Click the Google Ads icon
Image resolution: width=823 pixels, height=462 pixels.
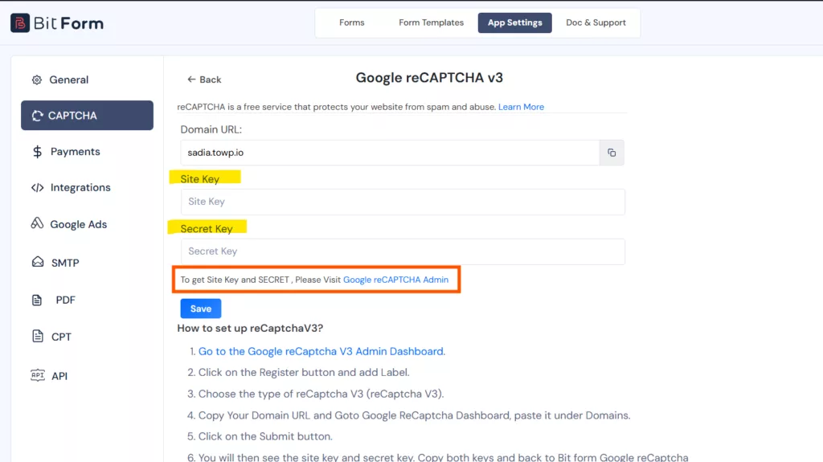[37, 223]
